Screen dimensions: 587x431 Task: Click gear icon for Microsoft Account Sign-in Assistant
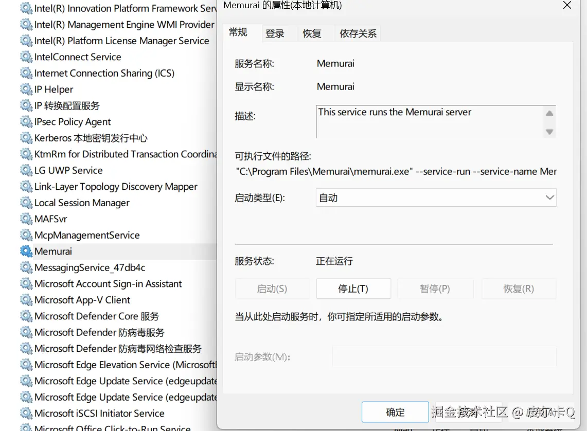tap(26, 284)
